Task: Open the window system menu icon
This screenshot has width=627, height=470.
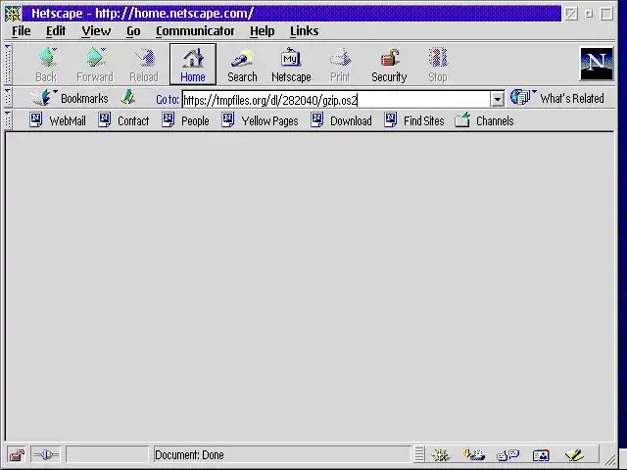Action: click(x=13, y=14)
